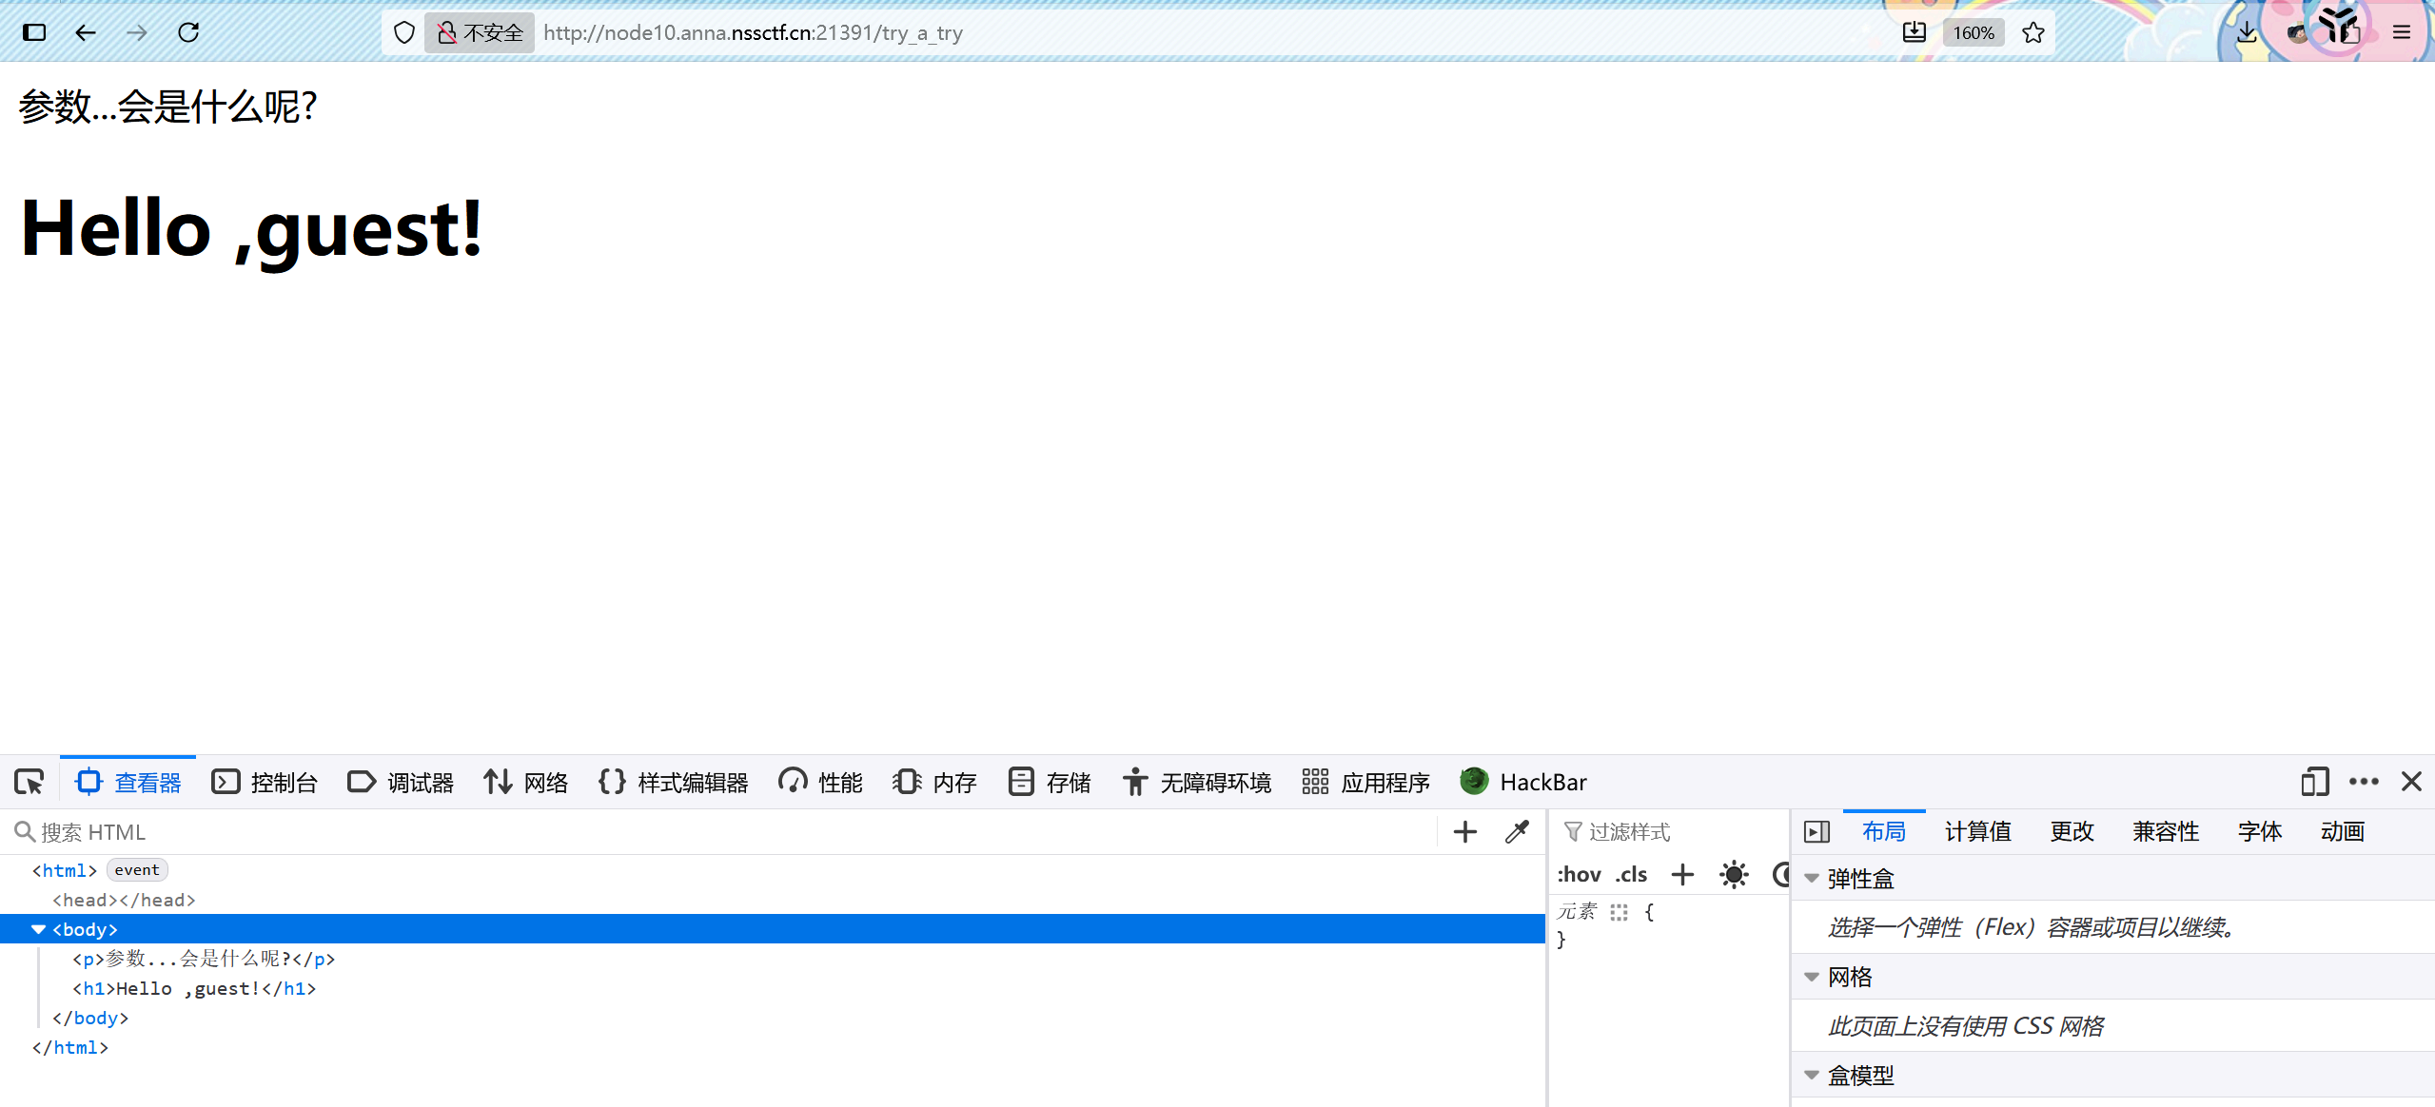Collapse the 网格 section
The height and width of the screenshot is (1107, 2435).
click(1812, 977)
